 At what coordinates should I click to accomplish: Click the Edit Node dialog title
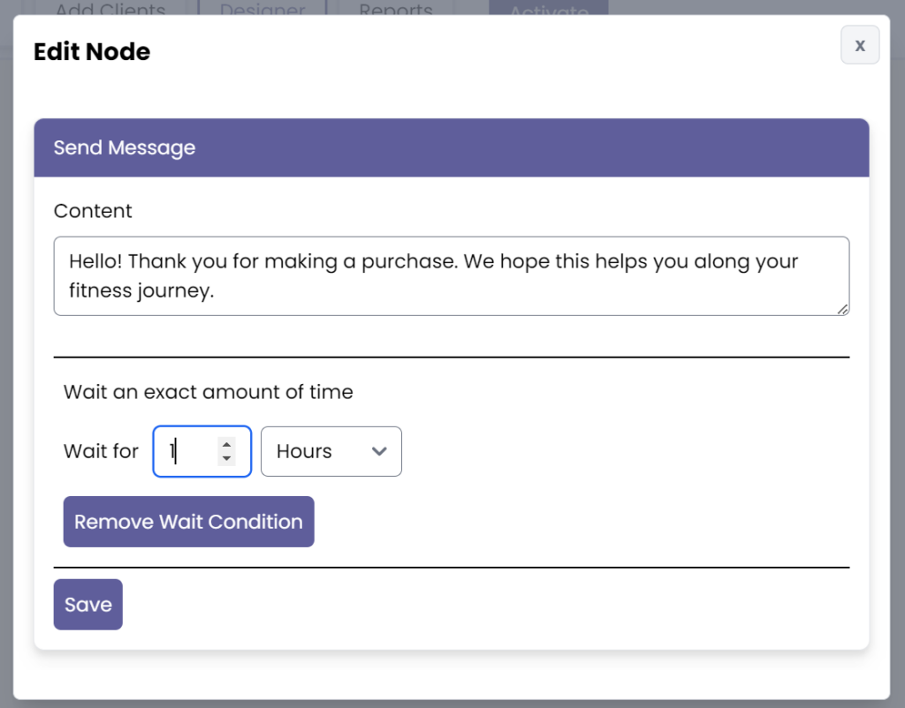(x=92, y=52)
